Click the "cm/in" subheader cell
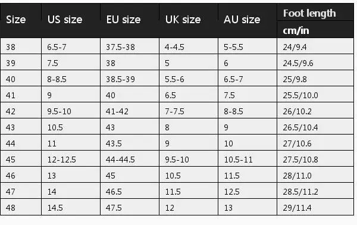 click(x=315, y=30)
